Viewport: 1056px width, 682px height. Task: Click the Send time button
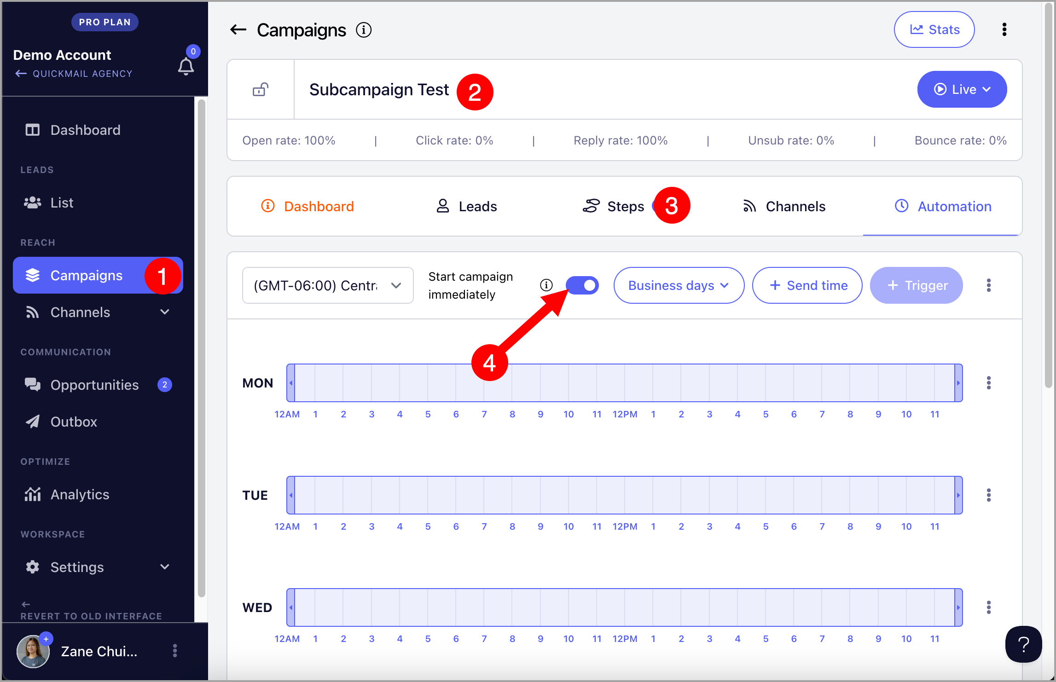(x=807, y=285)
